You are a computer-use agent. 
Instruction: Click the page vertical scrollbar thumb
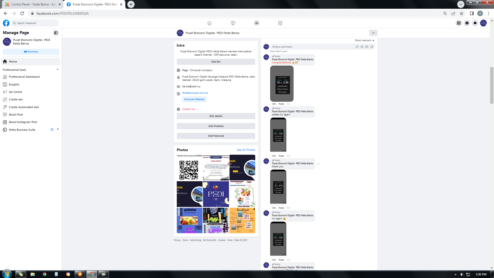pos(492,85)
